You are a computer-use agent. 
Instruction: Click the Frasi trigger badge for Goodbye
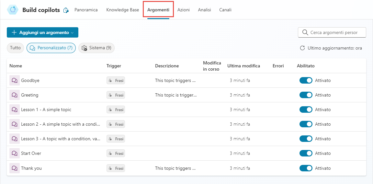(116, 80)
